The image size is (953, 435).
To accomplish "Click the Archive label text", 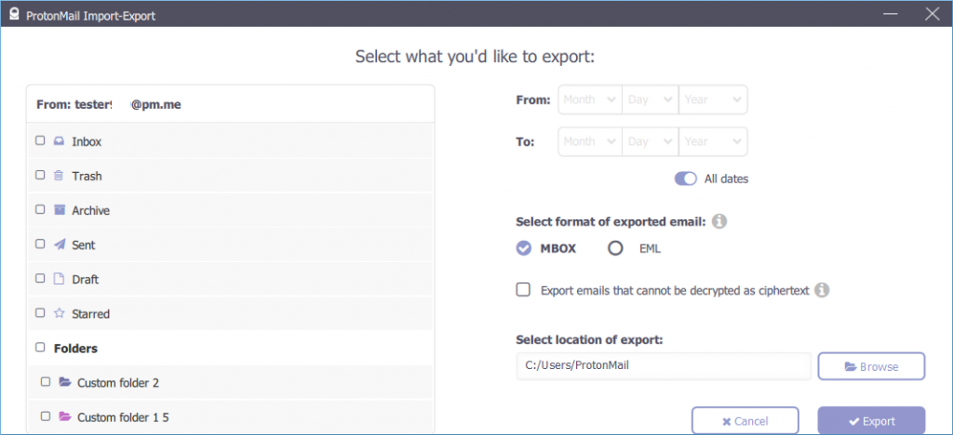I will pyautogui.click(x=90, y=210).
